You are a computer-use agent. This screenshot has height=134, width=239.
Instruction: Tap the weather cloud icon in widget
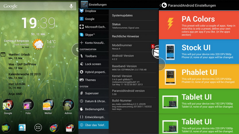pyautogui.click(x=38, y=44)
